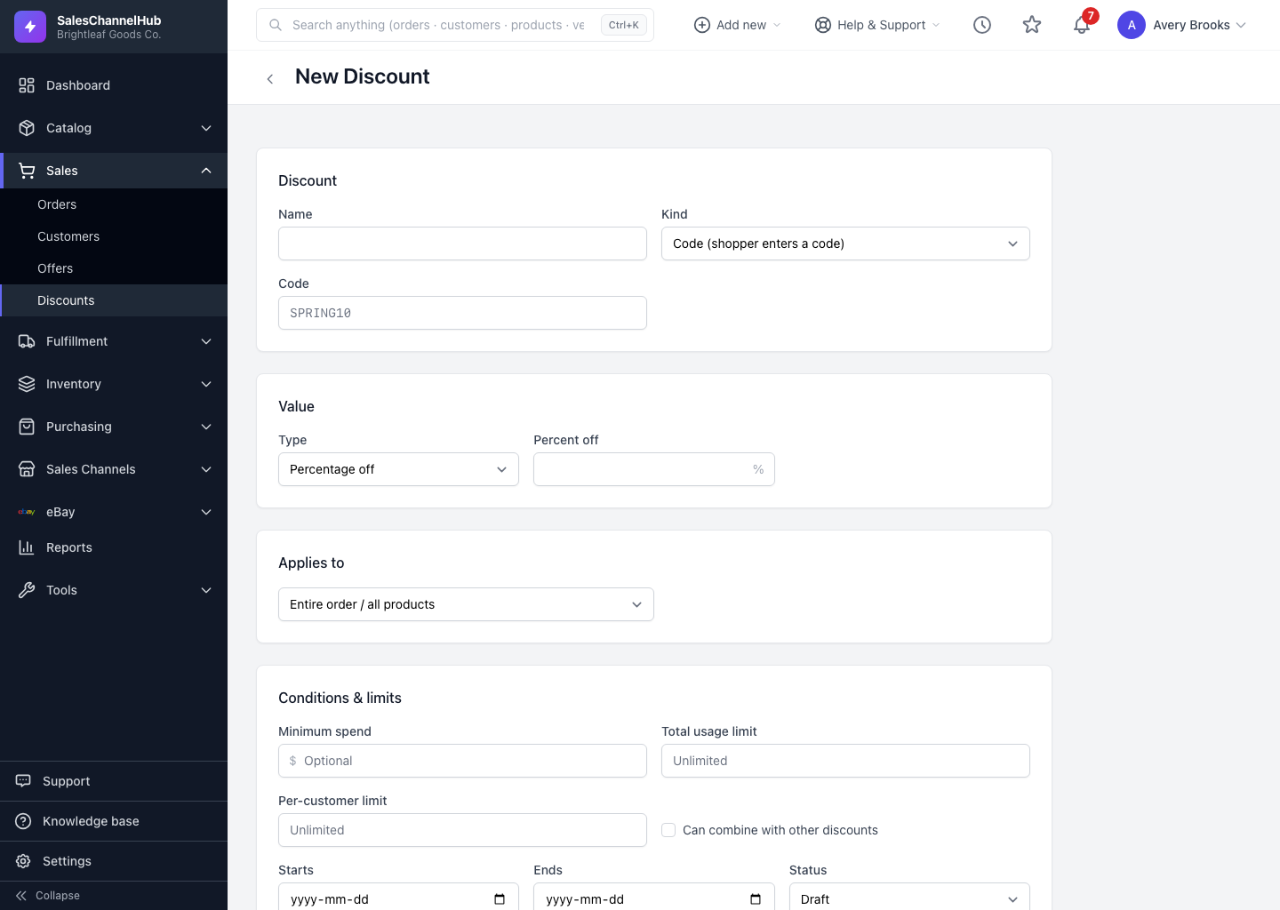Open the Ends date calendar picker icon
The width and height of the screenshot is (1280, 910).
pyautogui.click(x=756, y=899)
